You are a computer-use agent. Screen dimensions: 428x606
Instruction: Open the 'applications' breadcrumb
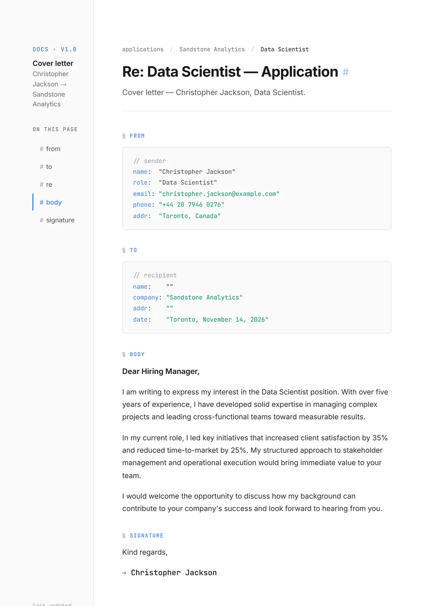point(143,50)
